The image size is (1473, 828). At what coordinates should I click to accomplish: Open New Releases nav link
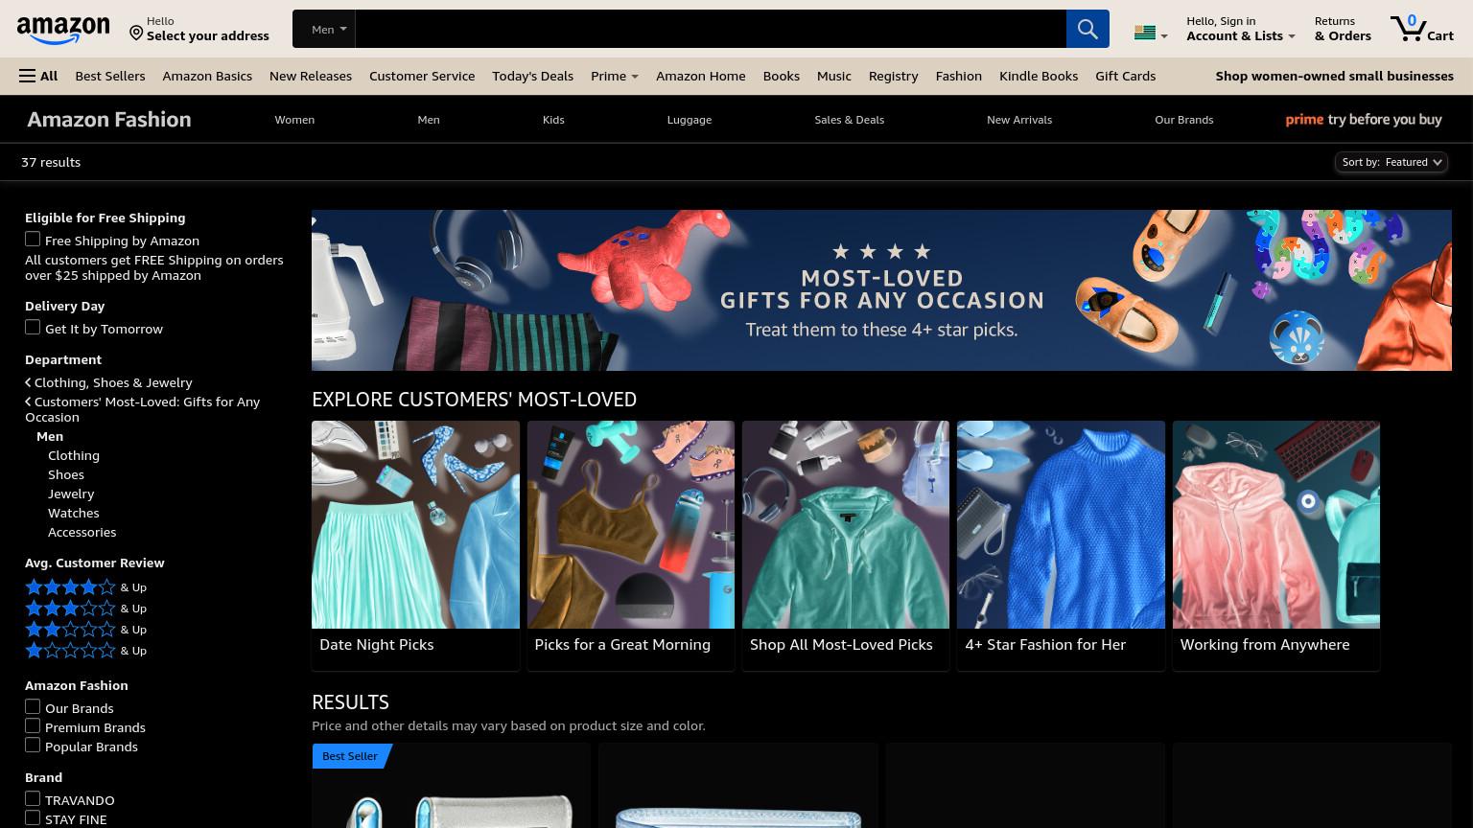click(311, 76)
